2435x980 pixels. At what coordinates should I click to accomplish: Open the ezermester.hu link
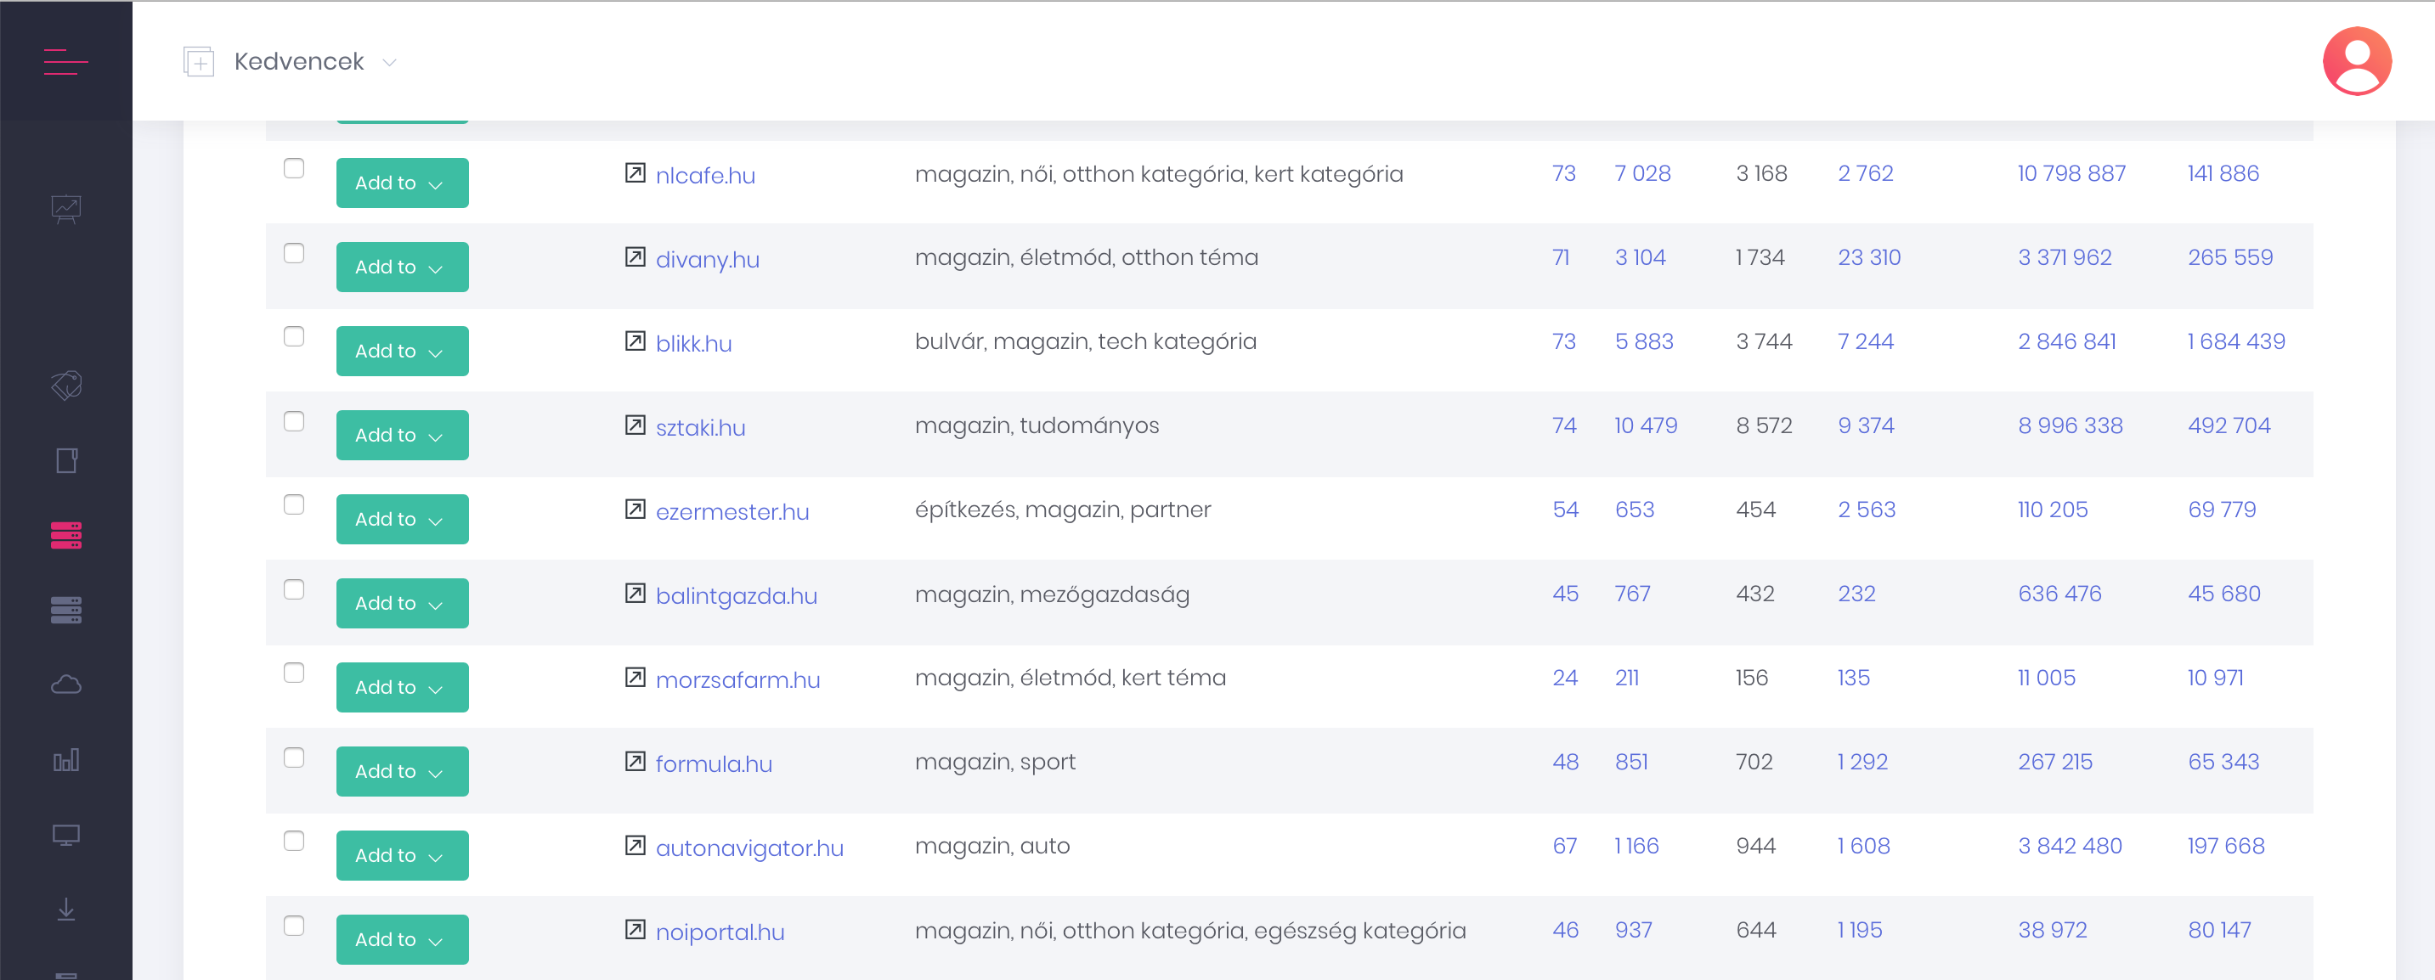732,512
